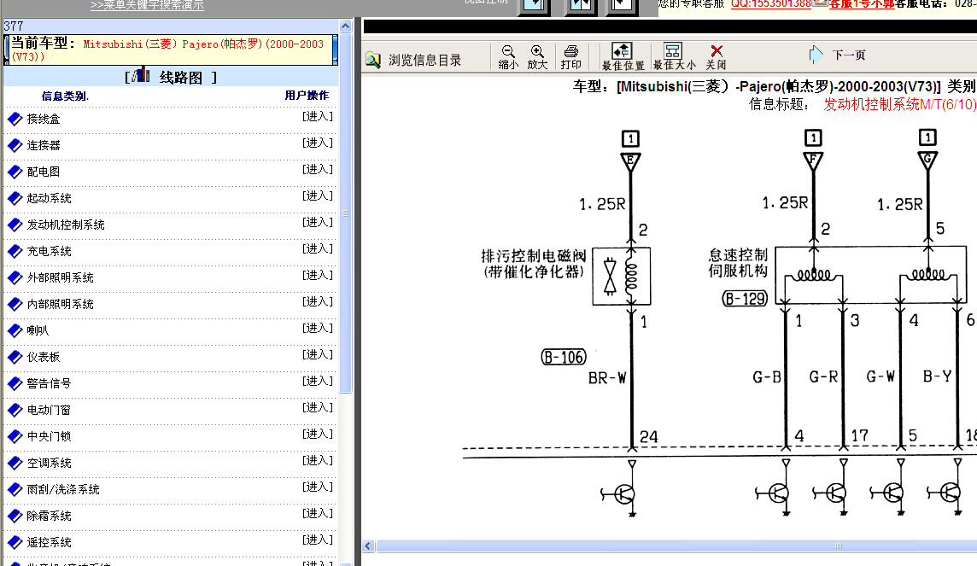Click the blue diamond icon beside 内部照明系统
The height and width of the screenshot is (566, 977).
(x=15, y=305)
